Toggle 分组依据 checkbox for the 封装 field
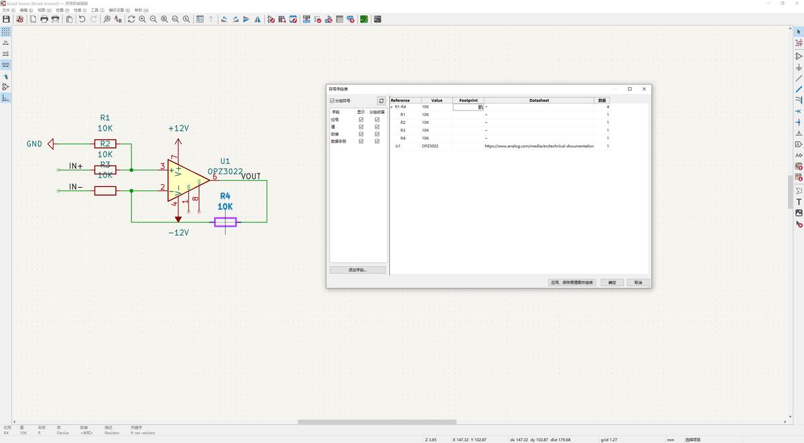The image size is (804, 443). coord(377,134)
